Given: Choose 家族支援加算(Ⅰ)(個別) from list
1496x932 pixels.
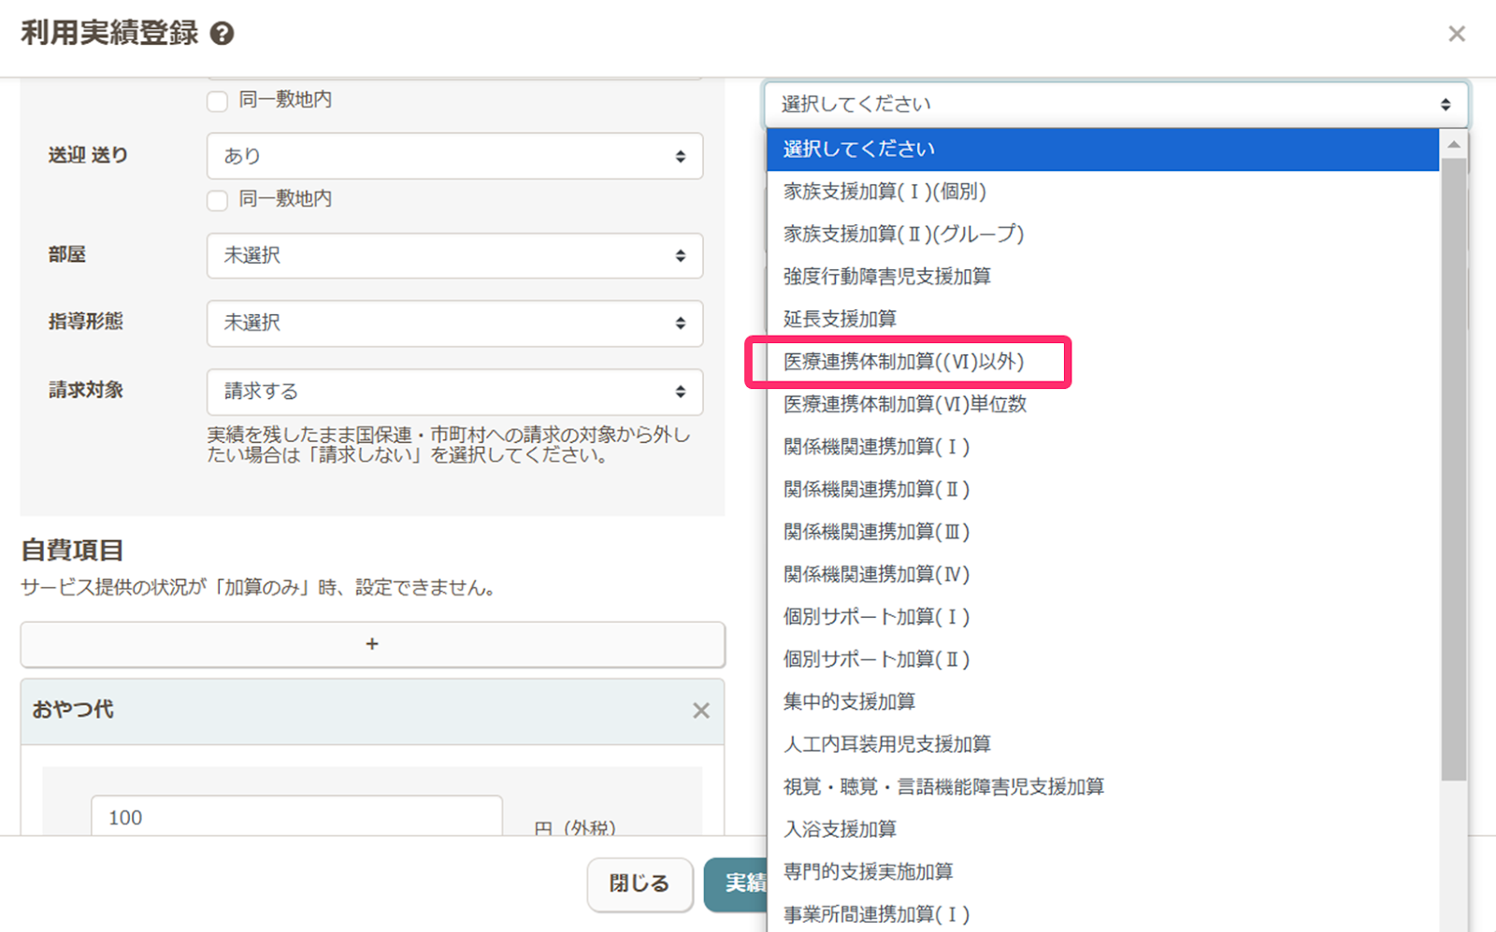Looking at the screenshot, I should click(x=885, y=192).
